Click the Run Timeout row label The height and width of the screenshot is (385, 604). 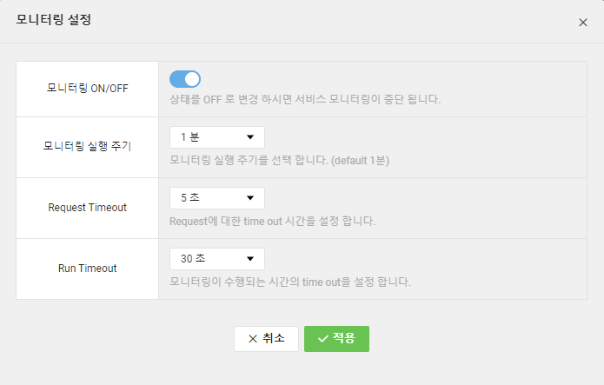pyautogui.click(x=87, y=269)
